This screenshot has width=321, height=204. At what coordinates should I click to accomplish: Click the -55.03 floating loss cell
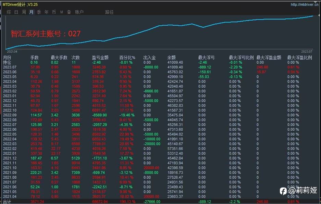click(x=203, y=77)
